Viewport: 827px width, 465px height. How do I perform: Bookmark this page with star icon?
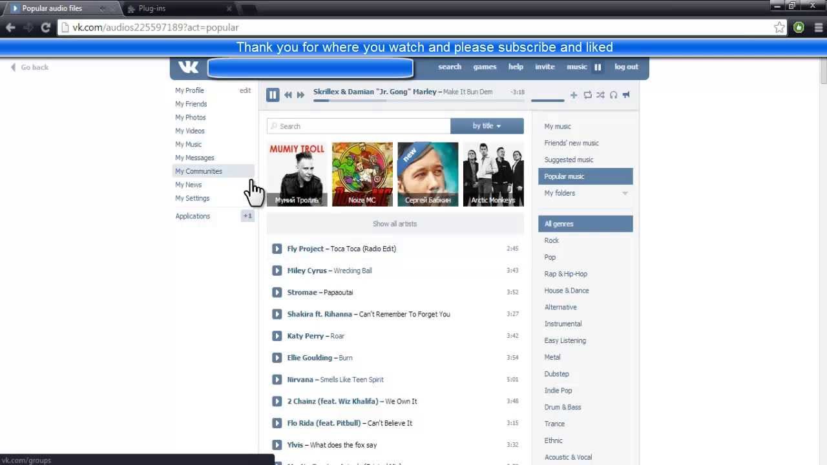tap(779, 27)
